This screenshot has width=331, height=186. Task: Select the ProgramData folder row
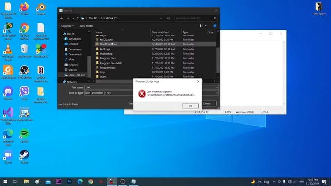pyautogui.click(x=155, y=68)
